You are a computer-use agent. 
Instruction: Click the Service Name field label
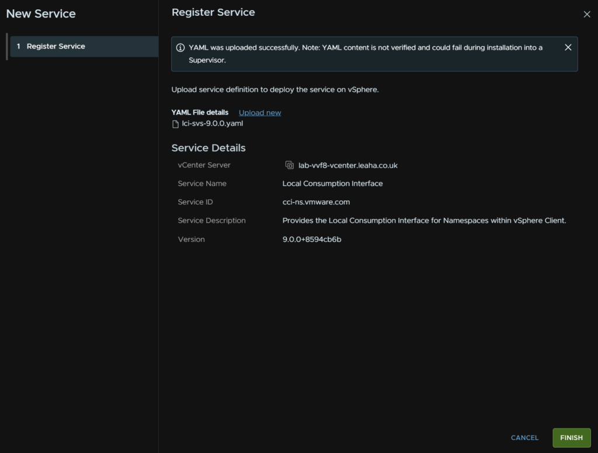click(202, 184)
